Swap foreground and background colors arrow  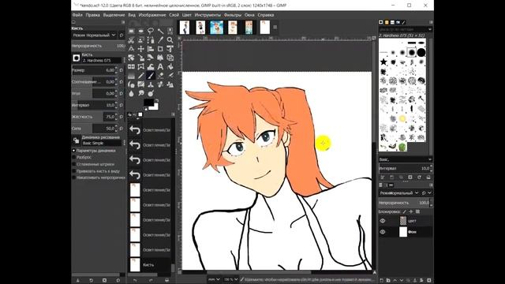(156, 100)
